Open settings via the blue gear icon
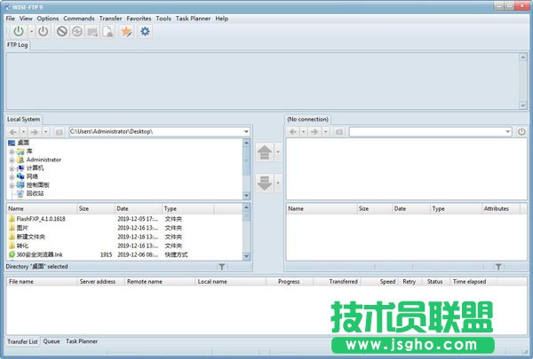Image resolution: width=533 pixels, height=359 pixels. tap(145, 32)
